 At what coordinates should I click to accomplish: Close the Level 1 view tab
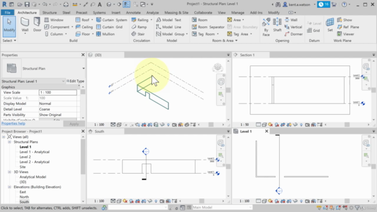[x=266, y=131]
